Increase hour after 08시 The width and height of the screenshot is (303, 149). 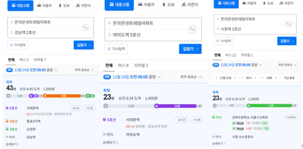(255, 78)
